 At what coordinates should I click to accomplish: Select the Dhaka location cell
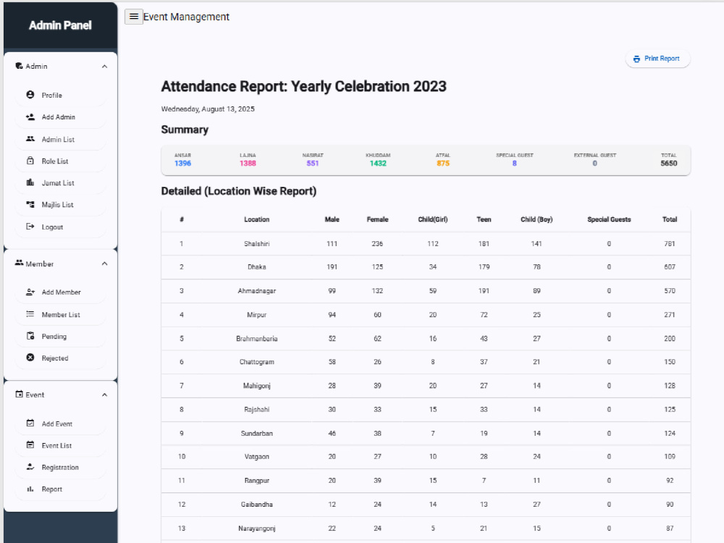click(257, 267)
